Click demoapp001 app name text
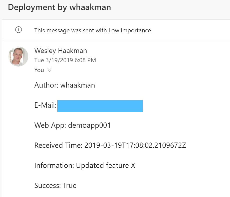This screenshot has height=197, width=230. pos(89,125)
